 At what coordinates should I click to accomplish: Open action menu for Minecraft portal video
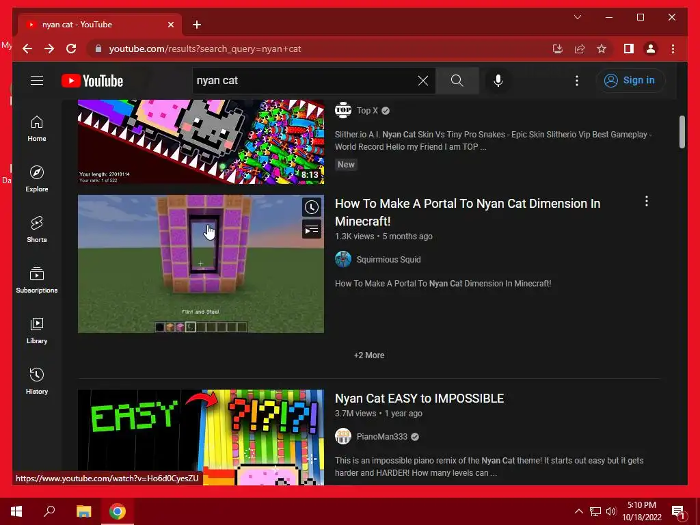click(x=646, y=202)
